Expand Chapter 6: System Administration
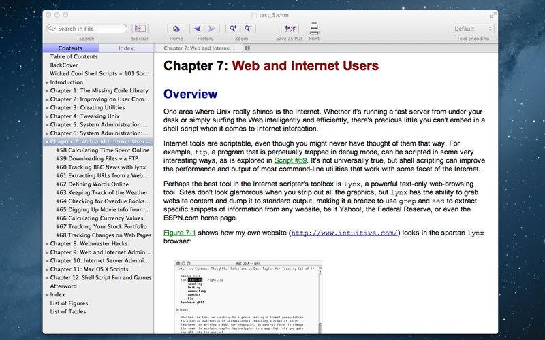 (47, 133)
